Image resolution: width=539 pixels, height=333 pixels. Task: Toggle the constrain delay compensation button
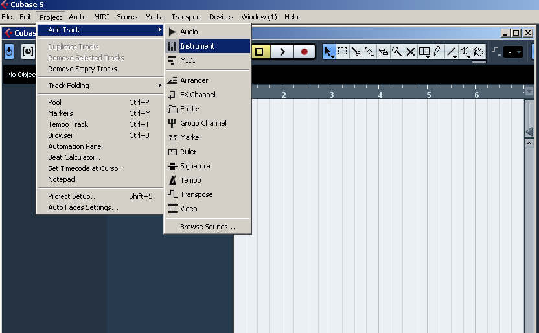point(27,52)
